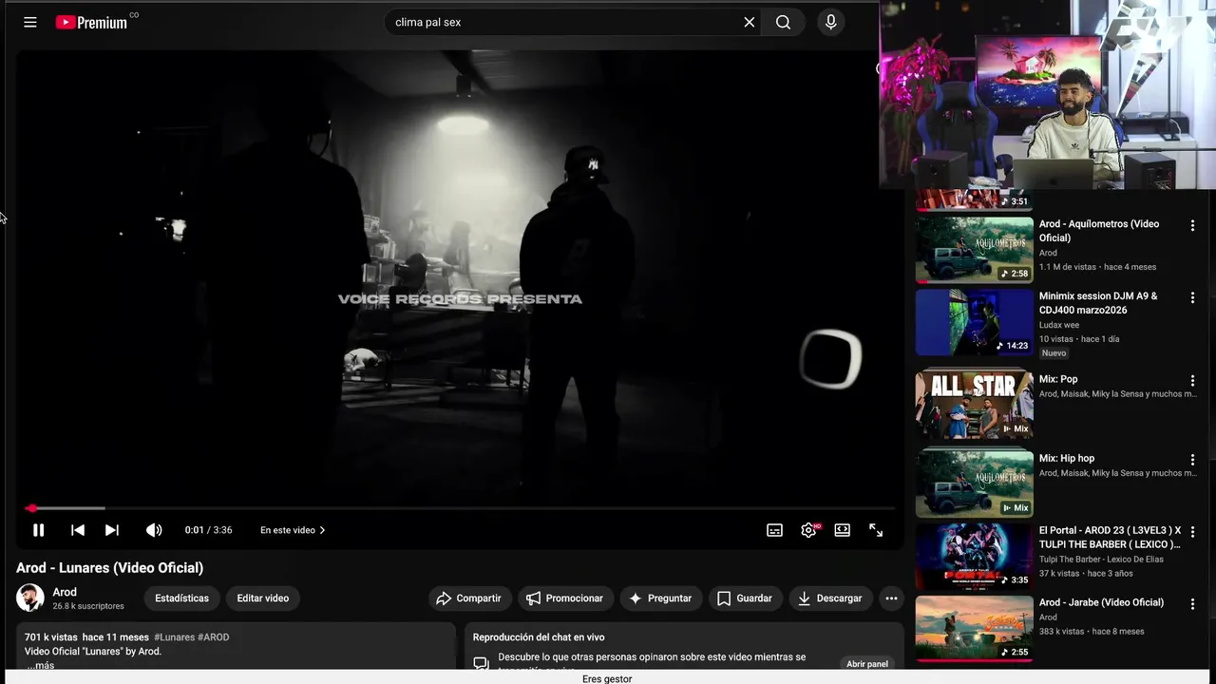
Task: Open options for Aquilometros video
Action: (1192, 226)
